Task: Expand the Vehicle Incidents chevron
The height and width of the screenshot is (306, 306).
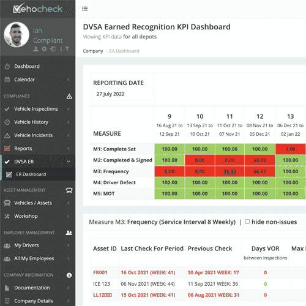Action: (x=69, y=135)
